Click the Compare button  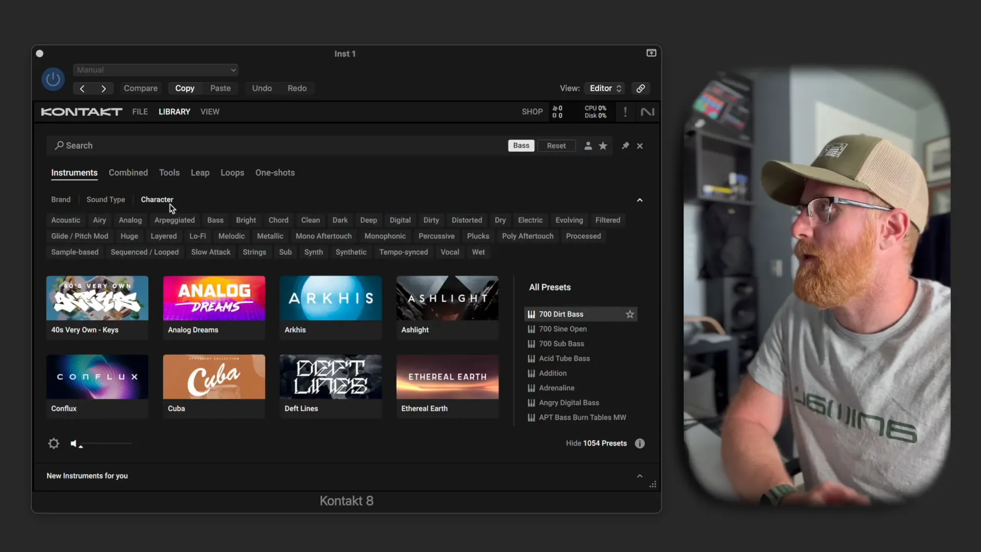[141, 88]
